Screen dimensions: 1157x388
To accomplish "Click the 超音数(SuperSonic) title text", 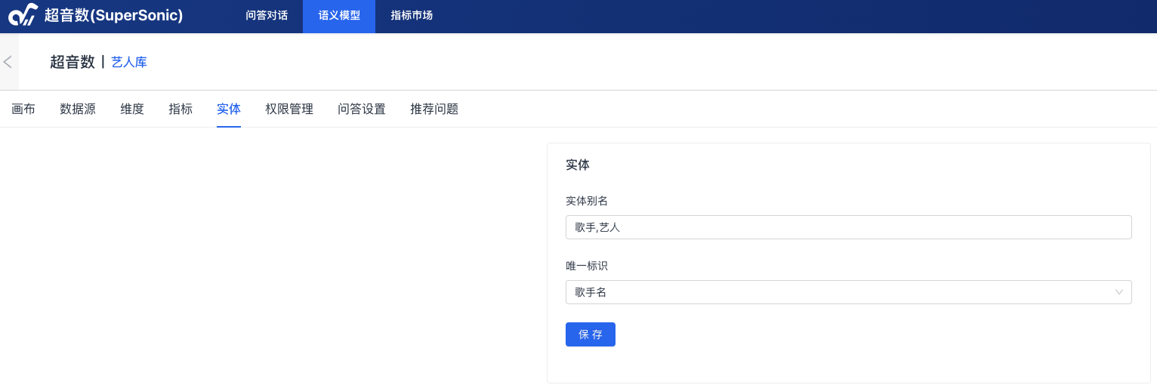I will click(113, 15).
